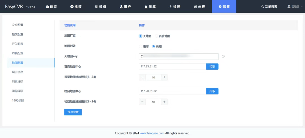Open 安全配置 in the left sidebar
This screenshot has height=138, width=305.
pyautogui.click(x=18, y=25)
